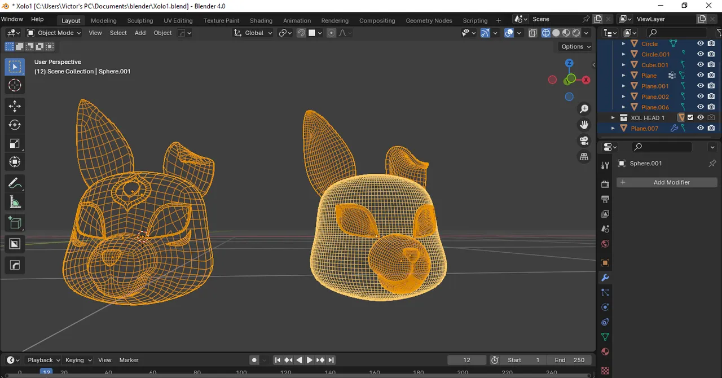
Task: Open the Material properties tab
Action: pos(605,351)
